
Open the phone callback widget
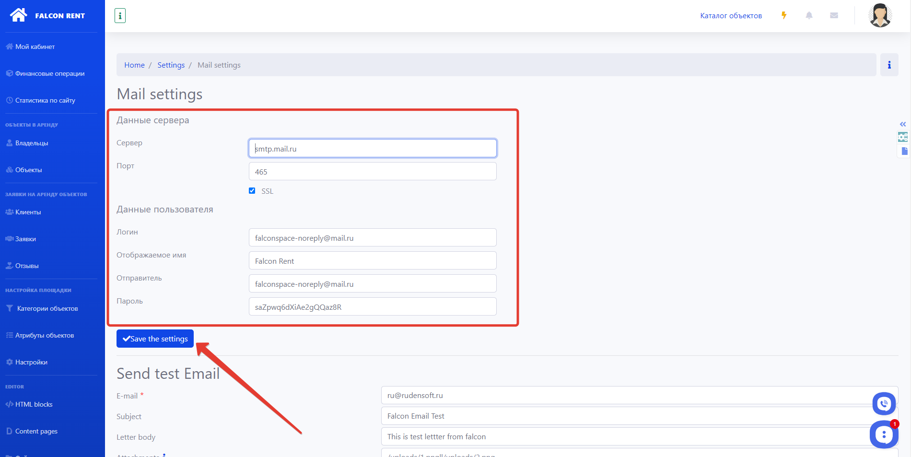884,404
